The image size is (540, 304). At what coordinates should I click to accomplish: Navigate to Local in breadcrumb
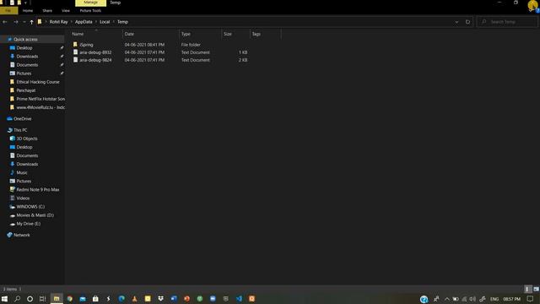[x=105, y=22]
